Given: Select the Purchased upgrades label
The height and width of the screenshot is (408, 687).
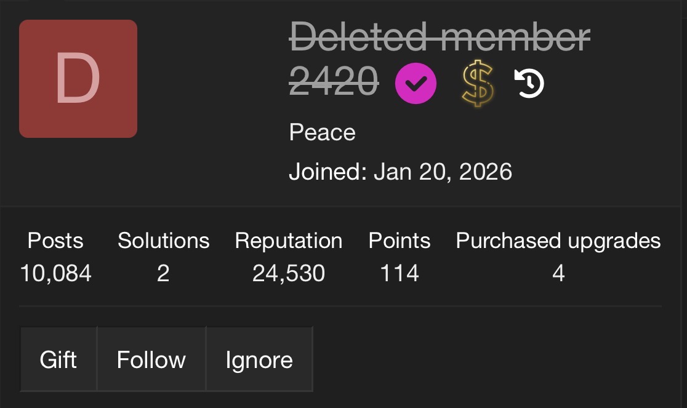Looking at the screenshot, I should pyautogui.click(x=558, y=241).
